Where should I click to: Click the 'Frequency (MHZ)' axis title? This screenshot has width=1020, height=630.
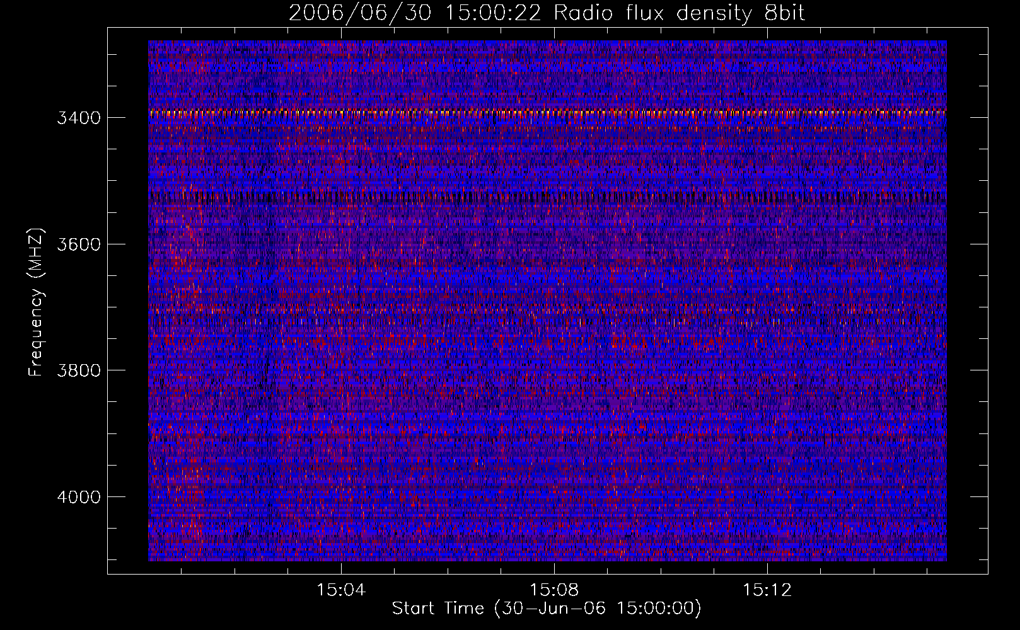[x=37, y=302]
